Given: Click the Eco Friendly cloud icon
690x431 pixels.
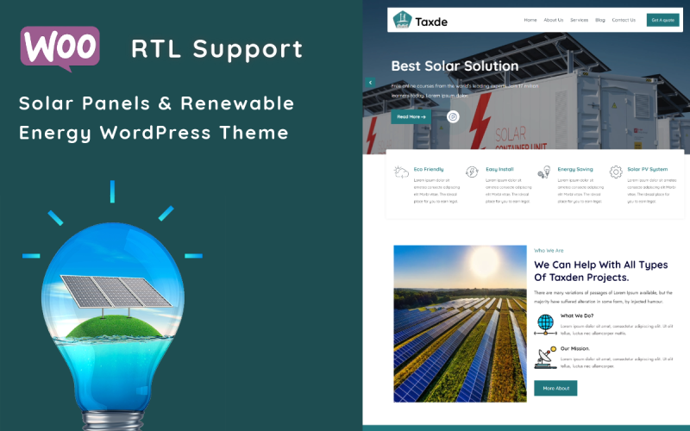Looking at the screenshot, I should pyautogui.click(x=401, y=172).
